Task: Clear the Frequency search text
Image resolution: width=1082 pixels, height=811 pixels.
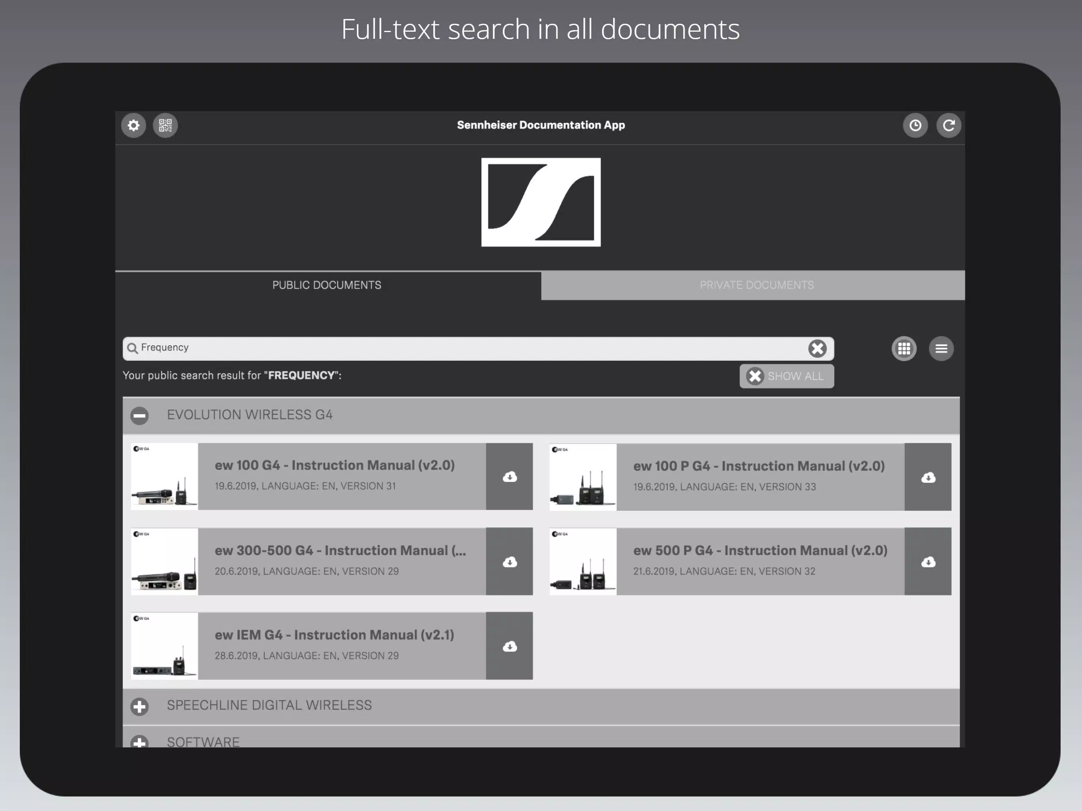Action: pos(817,348)
